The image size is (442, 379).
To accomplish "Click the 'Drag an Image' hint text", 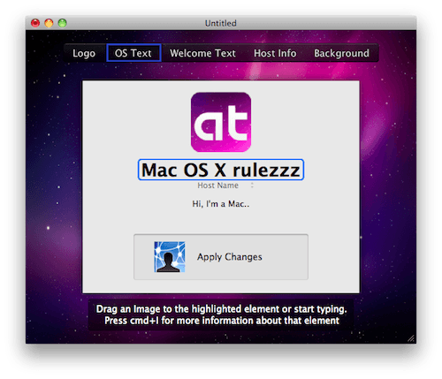I will pos(221,315).
